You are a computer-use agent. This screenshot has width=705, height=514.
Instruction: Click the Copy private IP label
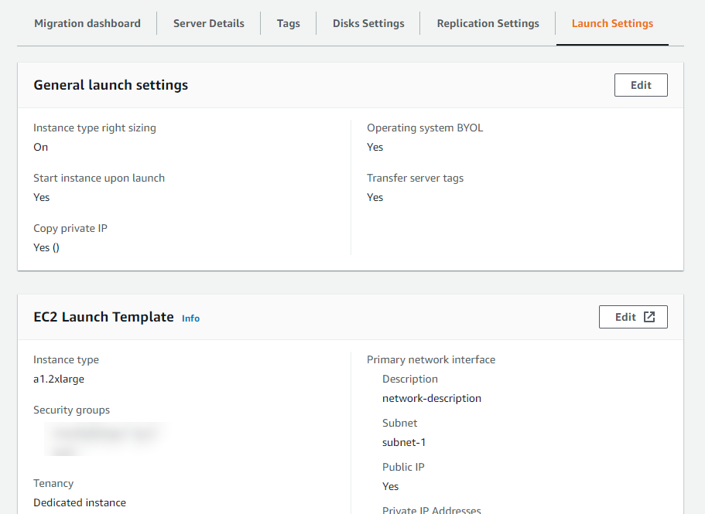pyautogui.click(x=70, y=229)
